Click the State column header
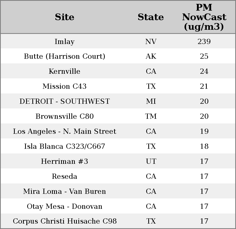The height and width of the screenshot is (229, 236). pyautogui.click(x=151, y=17)
